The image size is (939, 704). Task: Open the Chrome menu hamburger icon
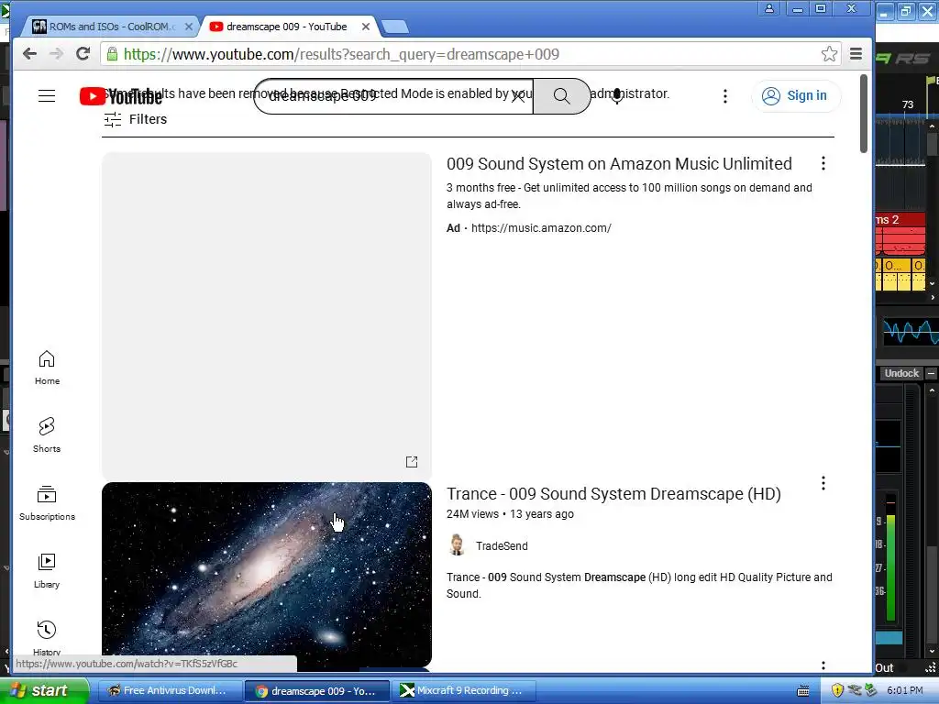[856, 54]
